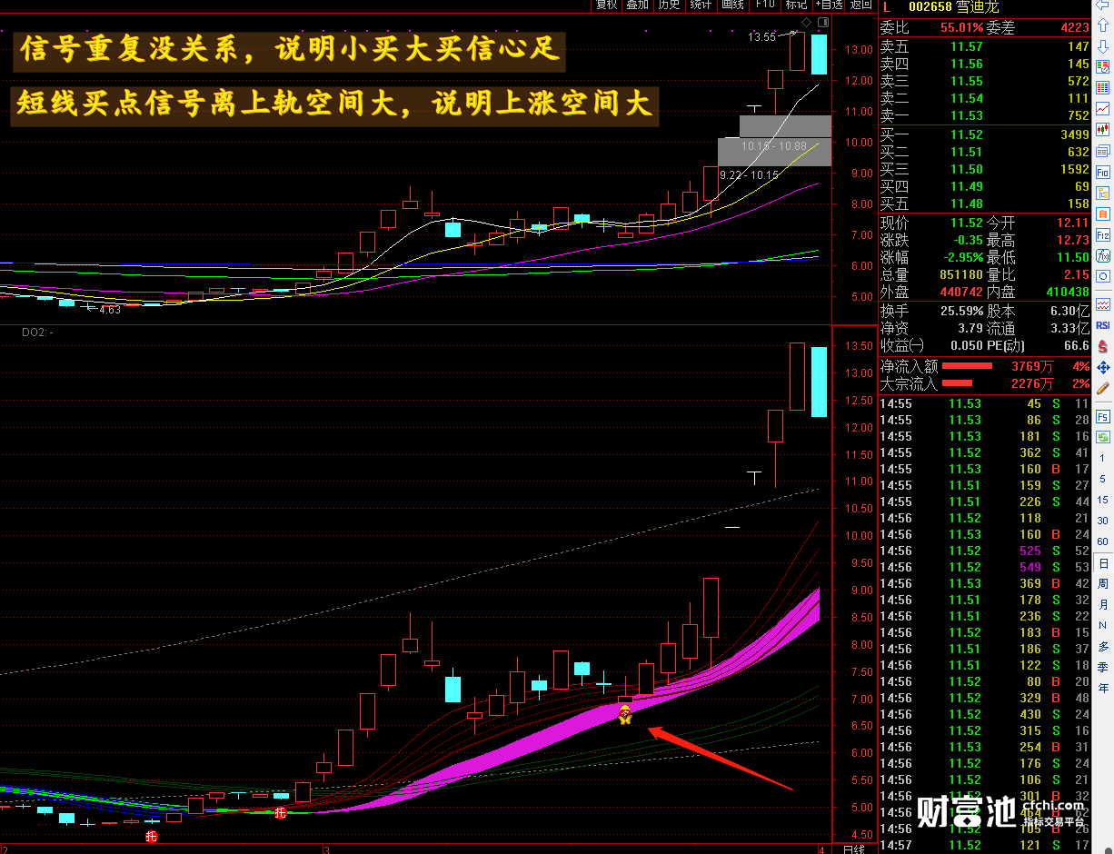The height and width of the screenshot is (854, 1114).
Task: Open the 历史 history menu
Action: tap(670, 5)
